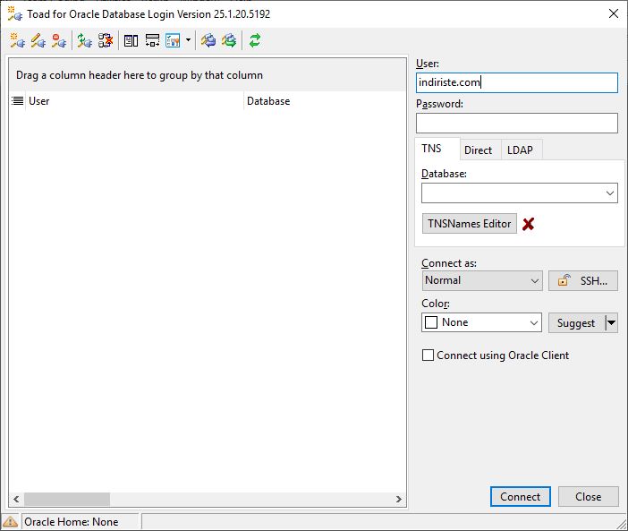The image size is (628, 531).
Task: Toggle the detail pane layout icon
Action: point(131,40)
